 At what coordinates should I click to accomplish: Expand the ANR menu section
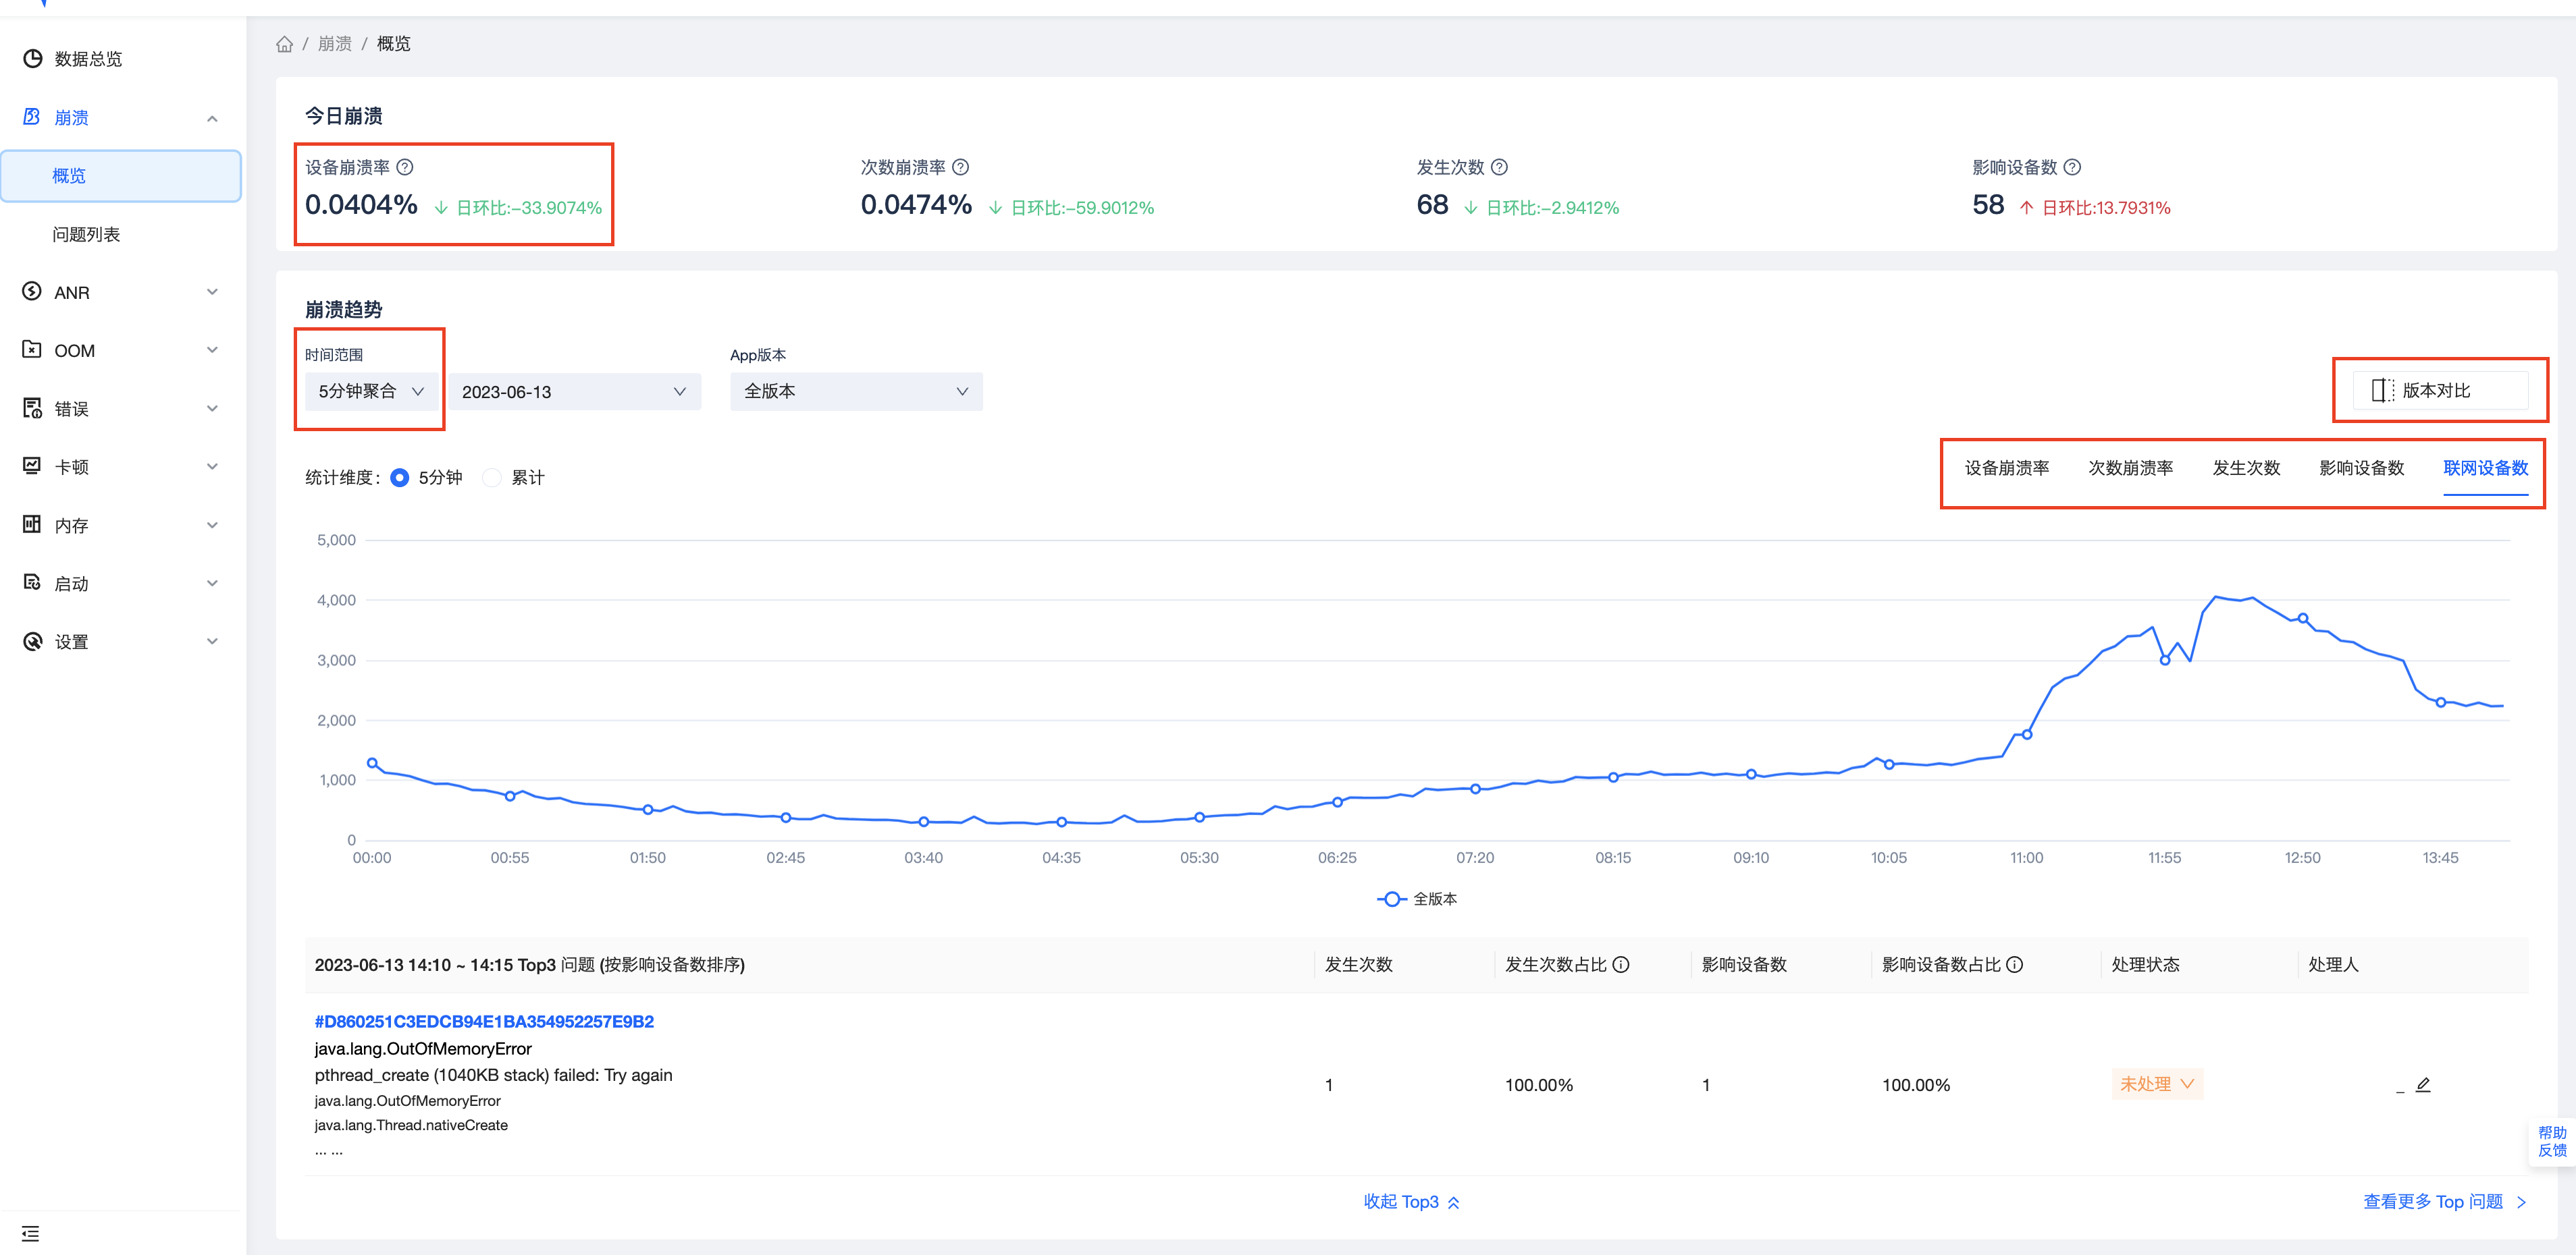[x=212, y=291]
